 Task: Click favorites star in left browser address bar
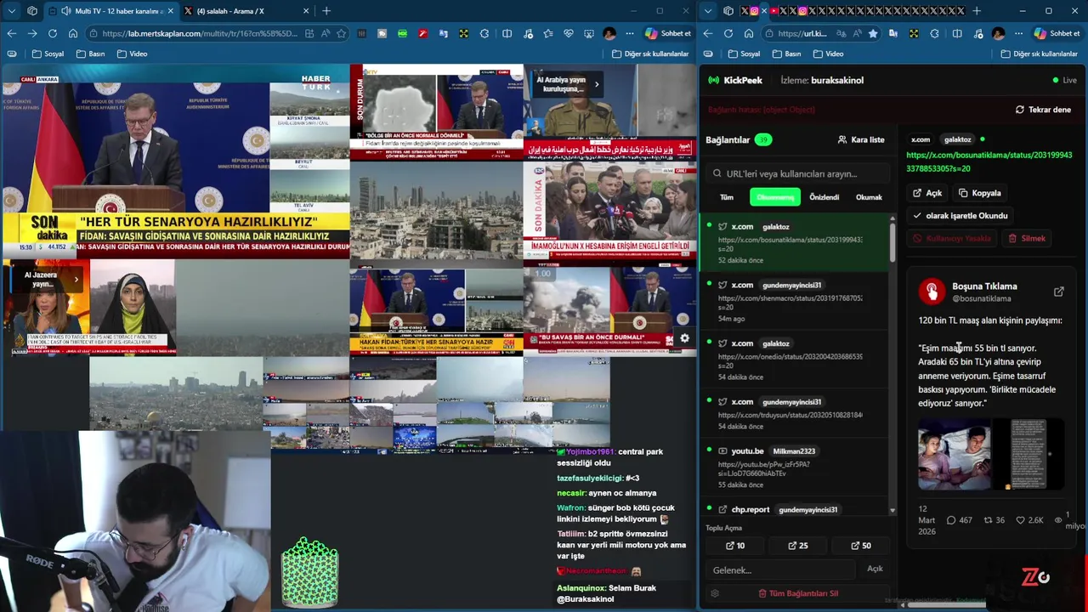pyautogui.click(x=341, y=33)
